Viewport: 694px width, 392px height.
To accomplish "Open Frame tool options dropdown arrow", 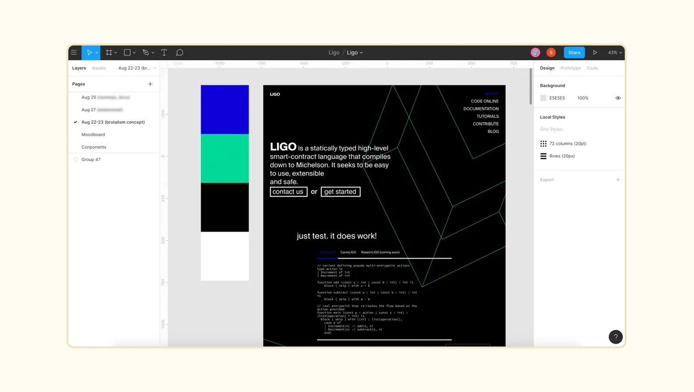I will [116, 53].
